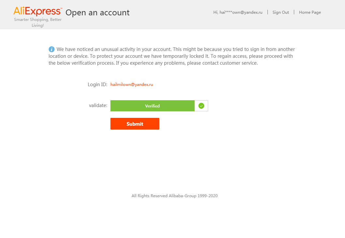Click the AliExpress logo
The image size is (345, 238).
click(x=37, y=11)
